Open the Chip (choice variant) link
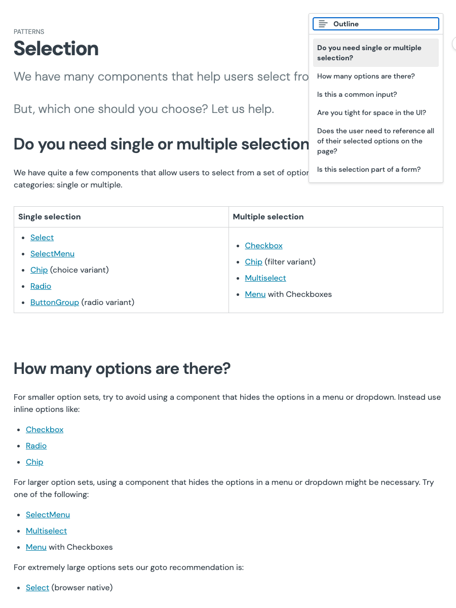Screen dimensions: 456x608 pyautogui.click(x=39, y=270)
